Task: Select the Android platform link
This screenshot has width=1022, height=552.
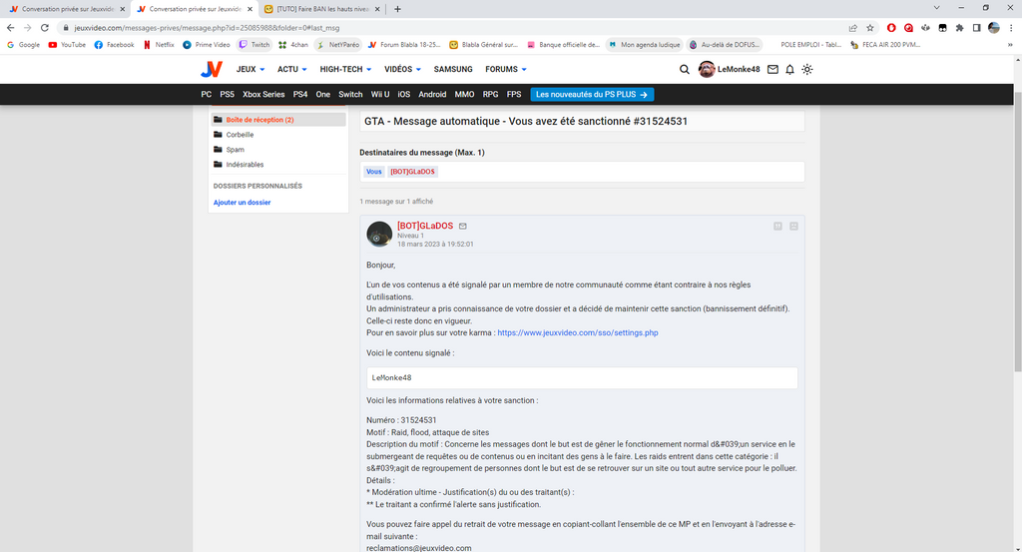Action: 432,95
